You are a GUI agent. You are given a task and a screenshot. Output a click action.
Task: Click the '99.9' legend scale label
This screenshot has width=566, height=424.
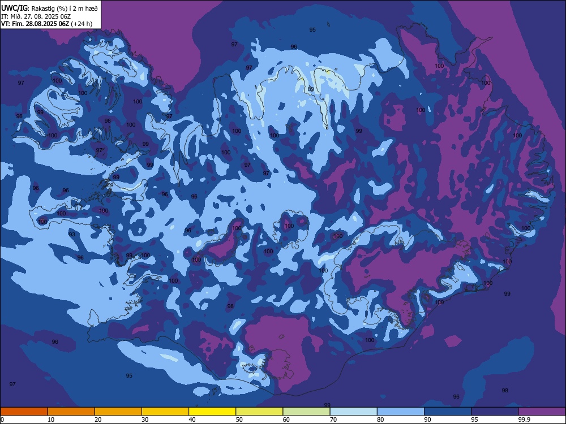(524, 419)
